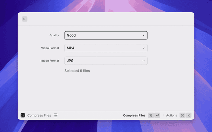
Task: Expand the chevron in the Video Format field
Action: [143, 48]
